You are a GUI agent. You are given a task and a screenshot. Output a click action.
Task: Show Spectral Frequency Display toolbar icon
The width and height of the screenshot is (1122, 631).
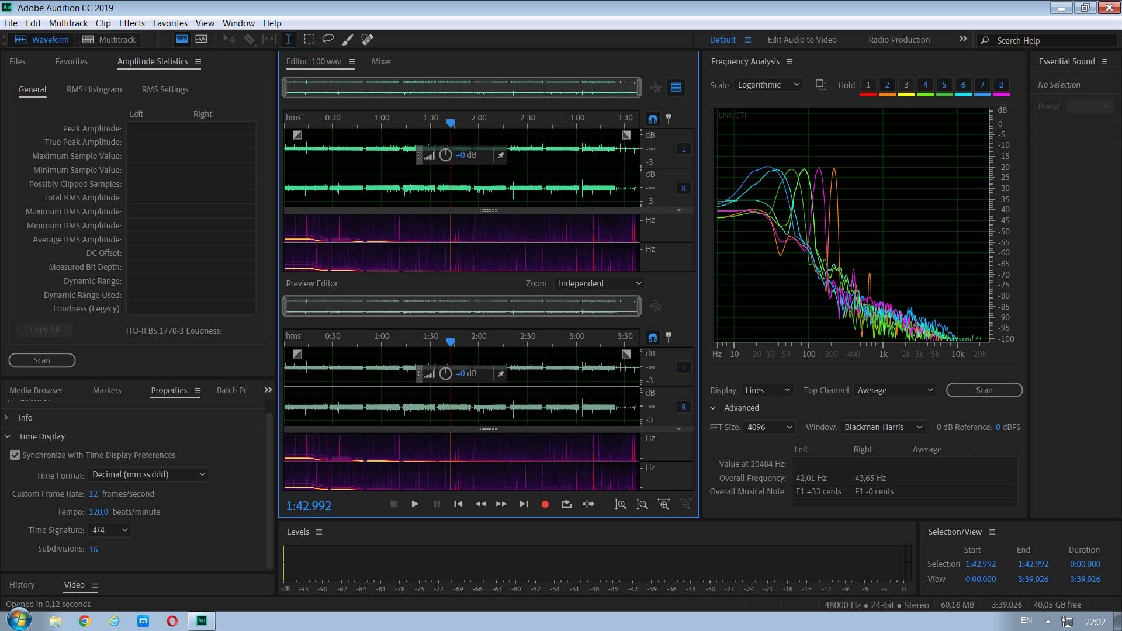point(182,39)
